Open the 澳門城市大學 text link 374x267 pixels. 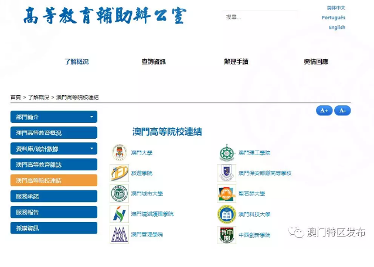pos(147,193)
